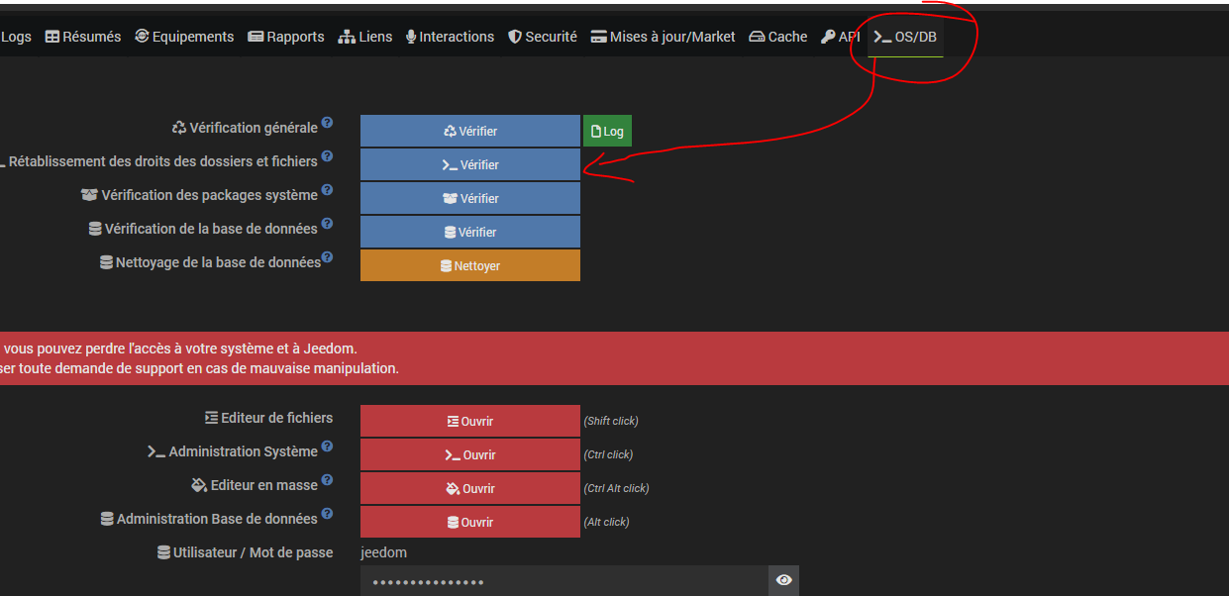Click Vérifier for Rétablissement des droits

(x=470, y=164)
